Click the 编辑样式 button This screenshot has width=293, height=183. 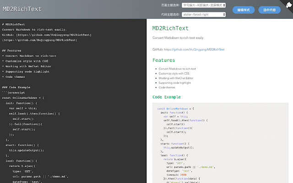click(x=244, y=10)
